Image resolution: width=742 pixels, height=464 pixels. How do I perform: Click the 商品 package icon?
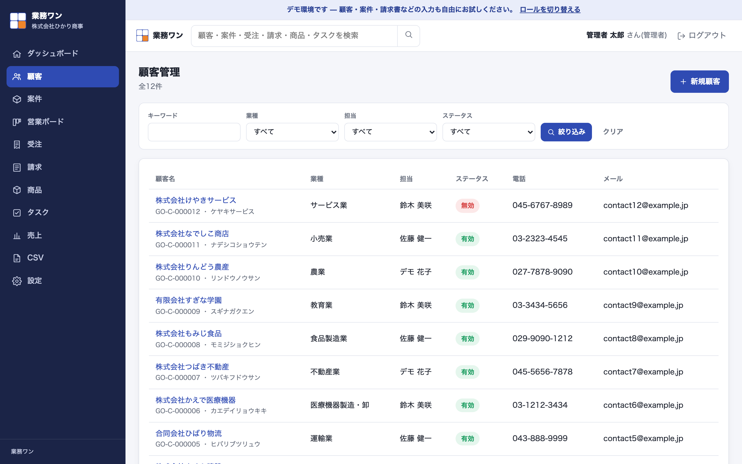click(17, 190)
